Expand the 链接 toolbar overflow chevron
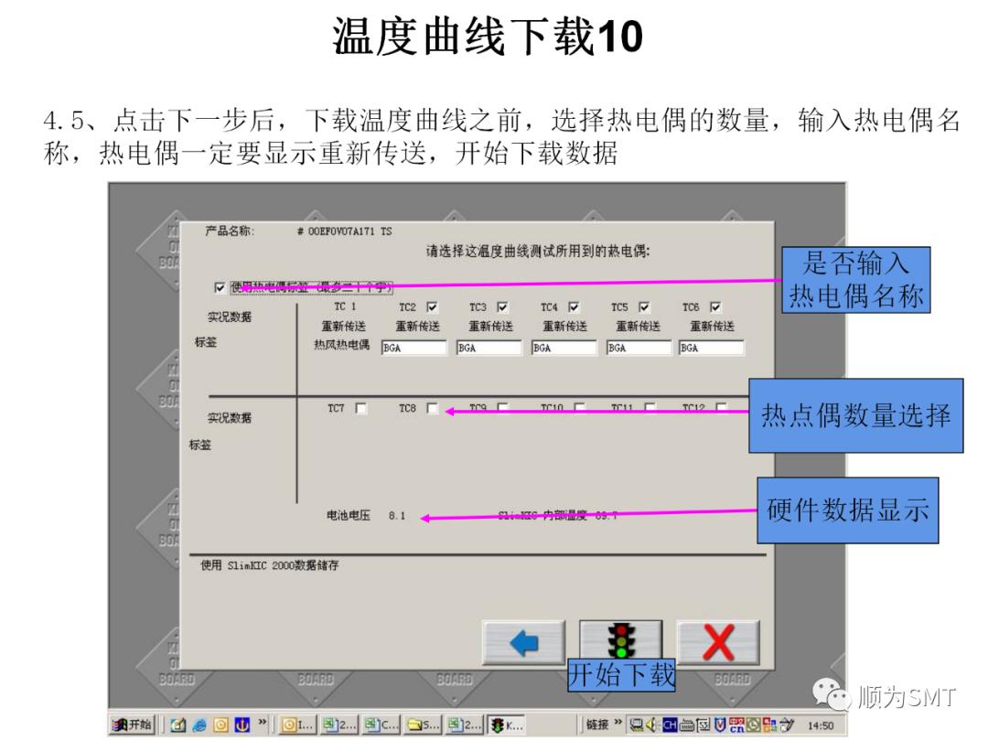Screen dimensions: 988x741 coord(618,722)
